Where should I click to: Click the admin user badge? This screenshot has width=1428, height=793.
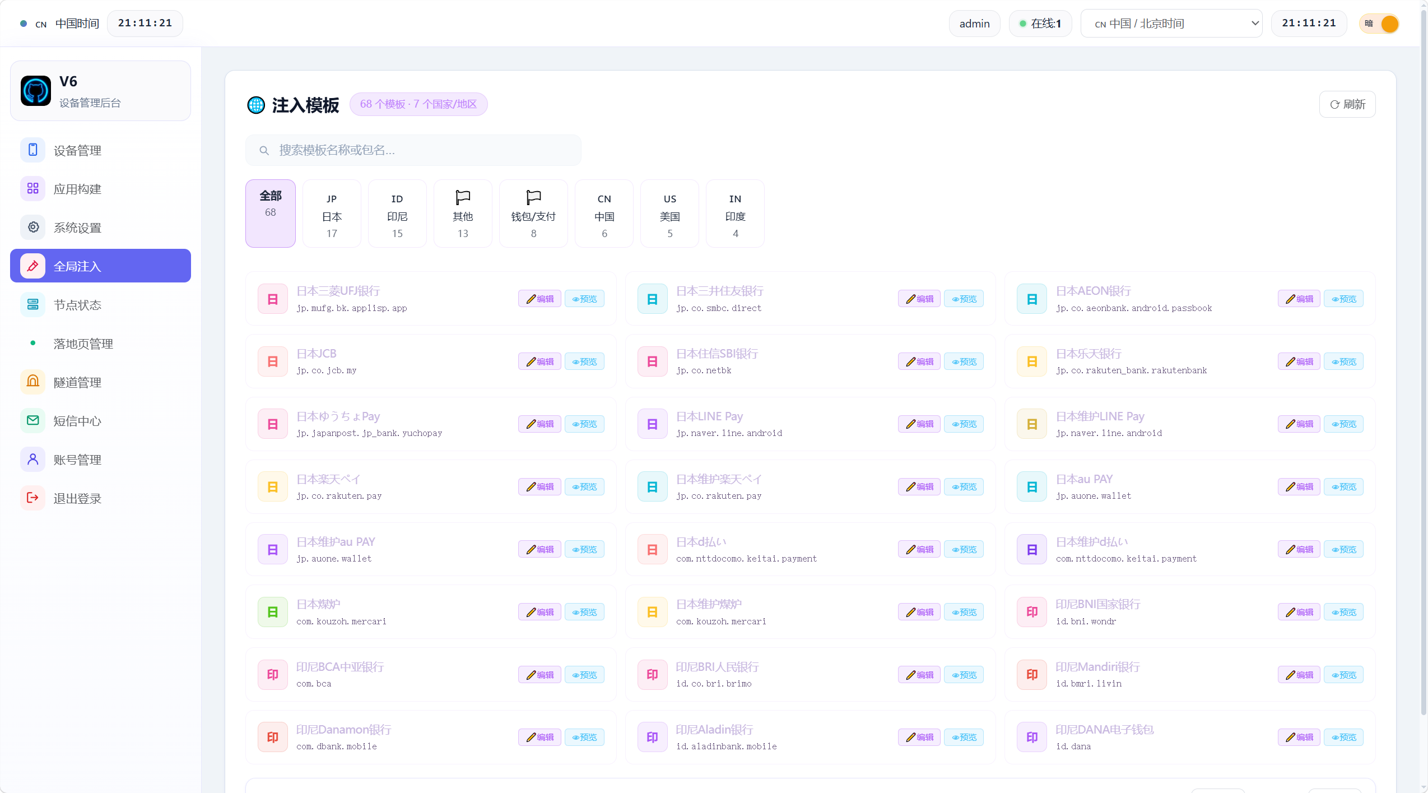[974, 24]
